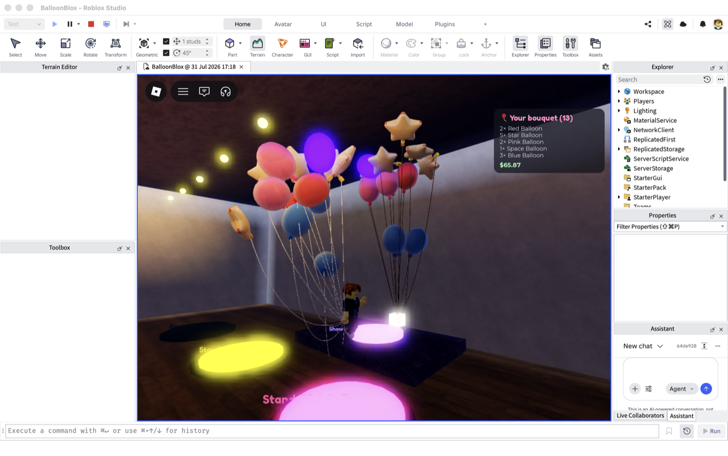The image size is (728, 456).
Task: Open the Script ribbon tab
Action: coord(364,24)
